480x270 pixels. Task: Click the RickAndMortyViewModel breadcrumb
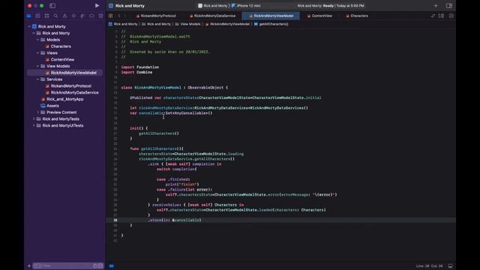[x=227, y=24]
